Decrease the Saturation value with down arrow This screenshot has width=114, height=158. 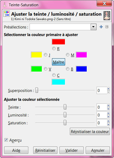[108, 125]
